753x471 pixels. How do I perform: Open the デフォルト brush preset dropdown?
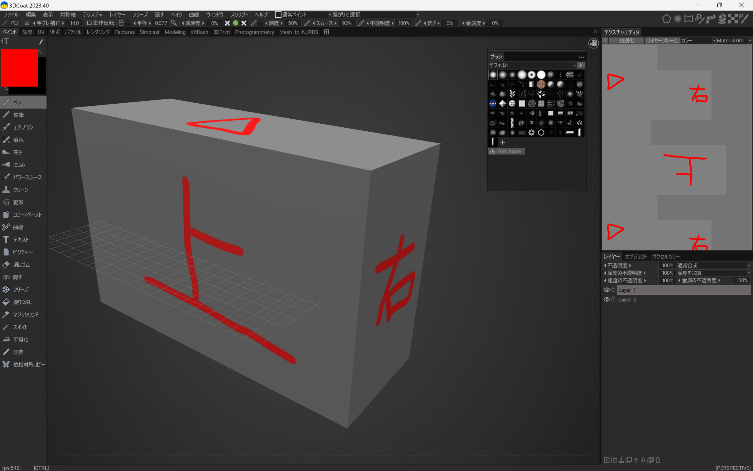click(532, 65)
